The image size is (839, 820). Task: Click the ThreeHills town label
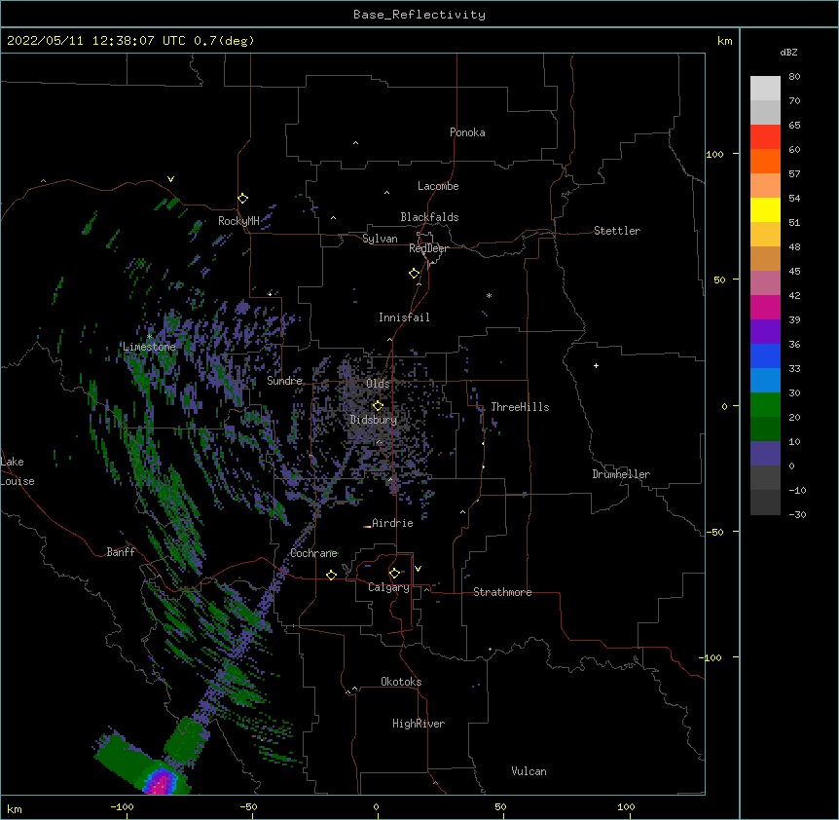[520, 407]
